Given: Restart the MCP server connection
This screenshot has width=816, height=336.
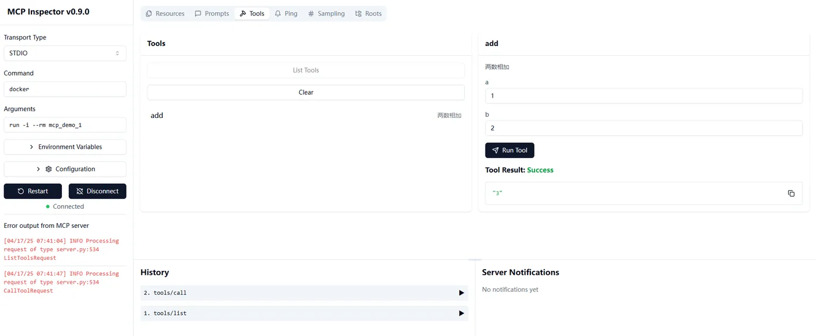Looking at the screenshot, I should click(x=33, y=191).
